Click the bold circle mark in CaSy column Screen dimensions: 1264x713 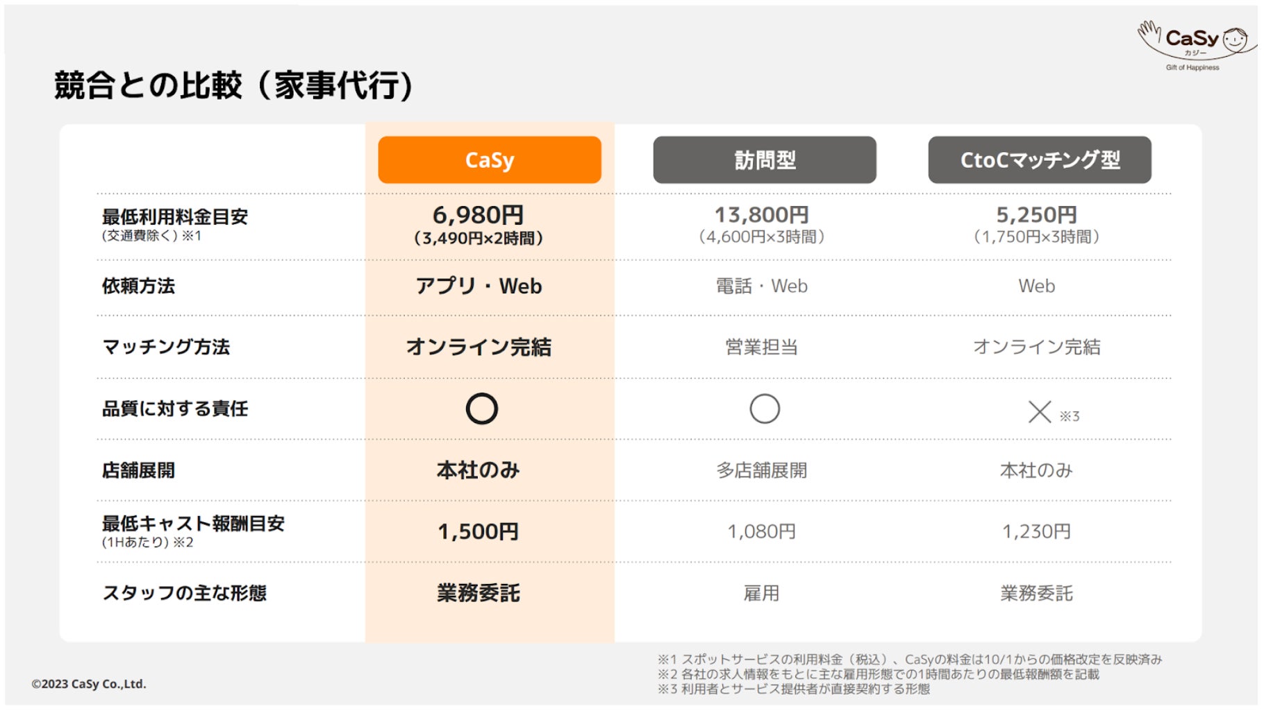coord(481,409)
